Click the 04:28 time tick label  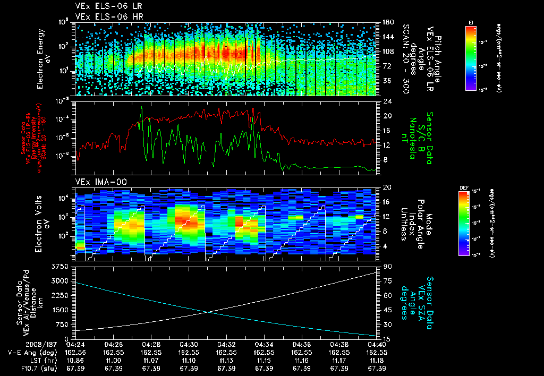coord(151,345)
